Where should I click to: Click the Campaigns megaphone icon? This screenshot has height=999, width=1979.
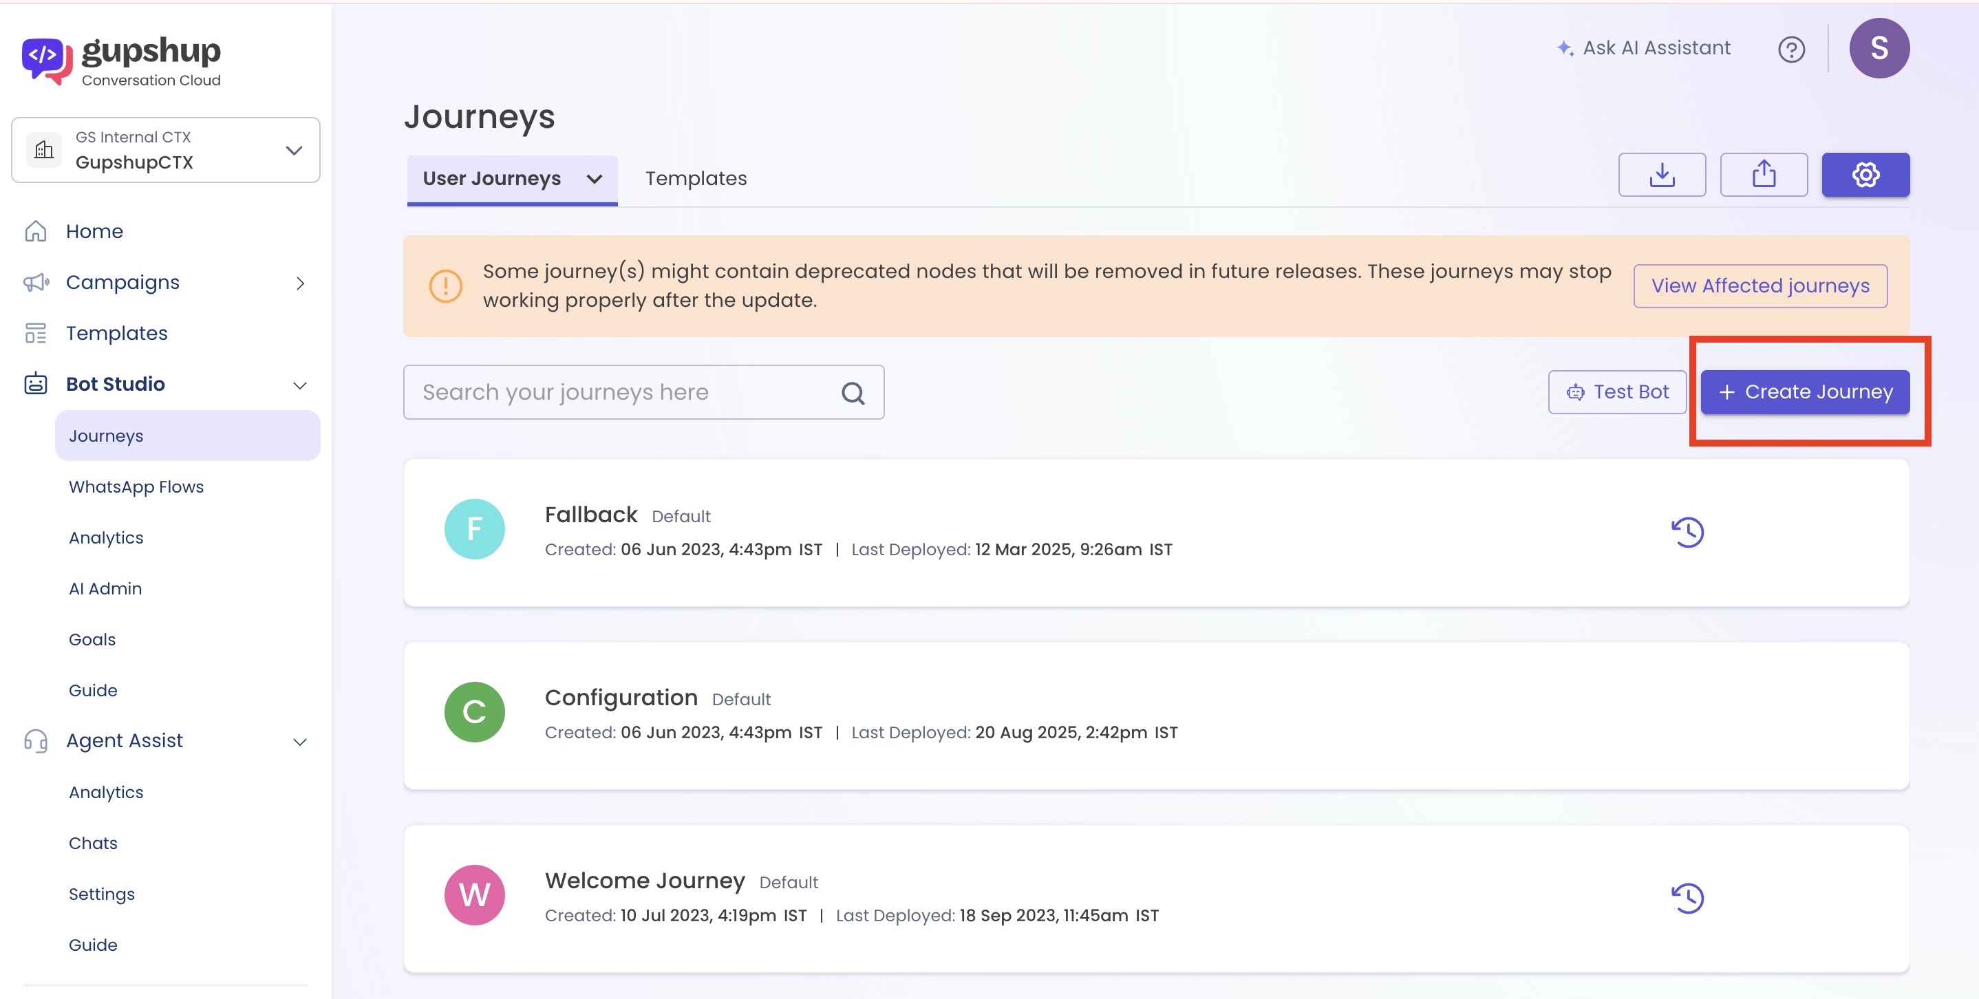pyautogui.click(x=36, y=283)
